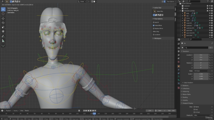
Task: Open the timeline Marker menu
Action: 27,111
